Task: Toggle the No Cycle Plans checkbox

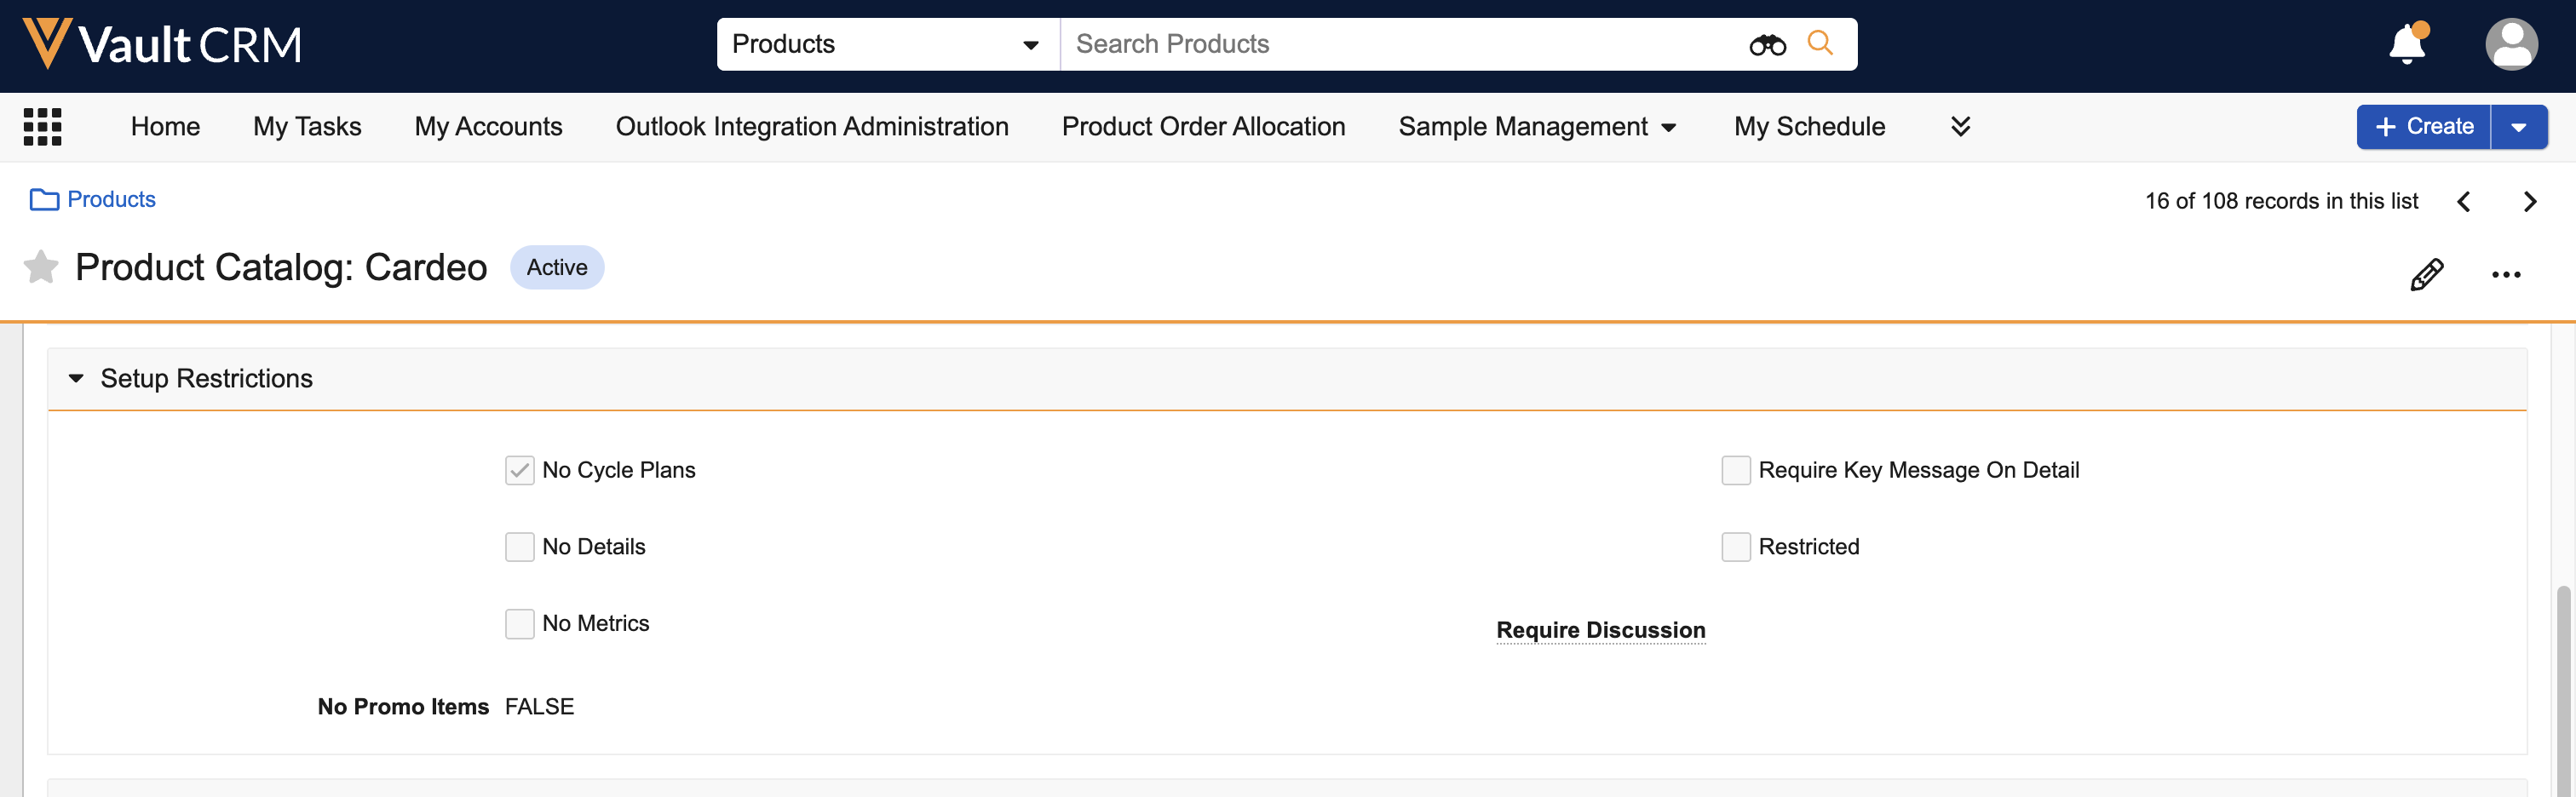Action: 519,470
